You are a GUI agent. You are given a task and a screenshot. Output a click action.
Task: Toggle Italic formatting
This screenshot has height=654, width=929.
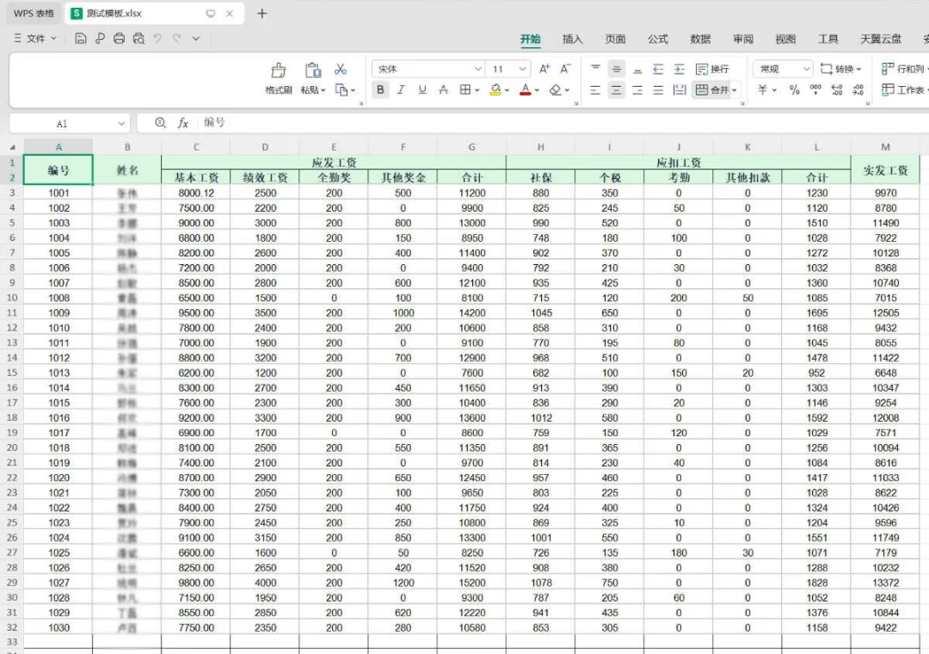point(401,90)
